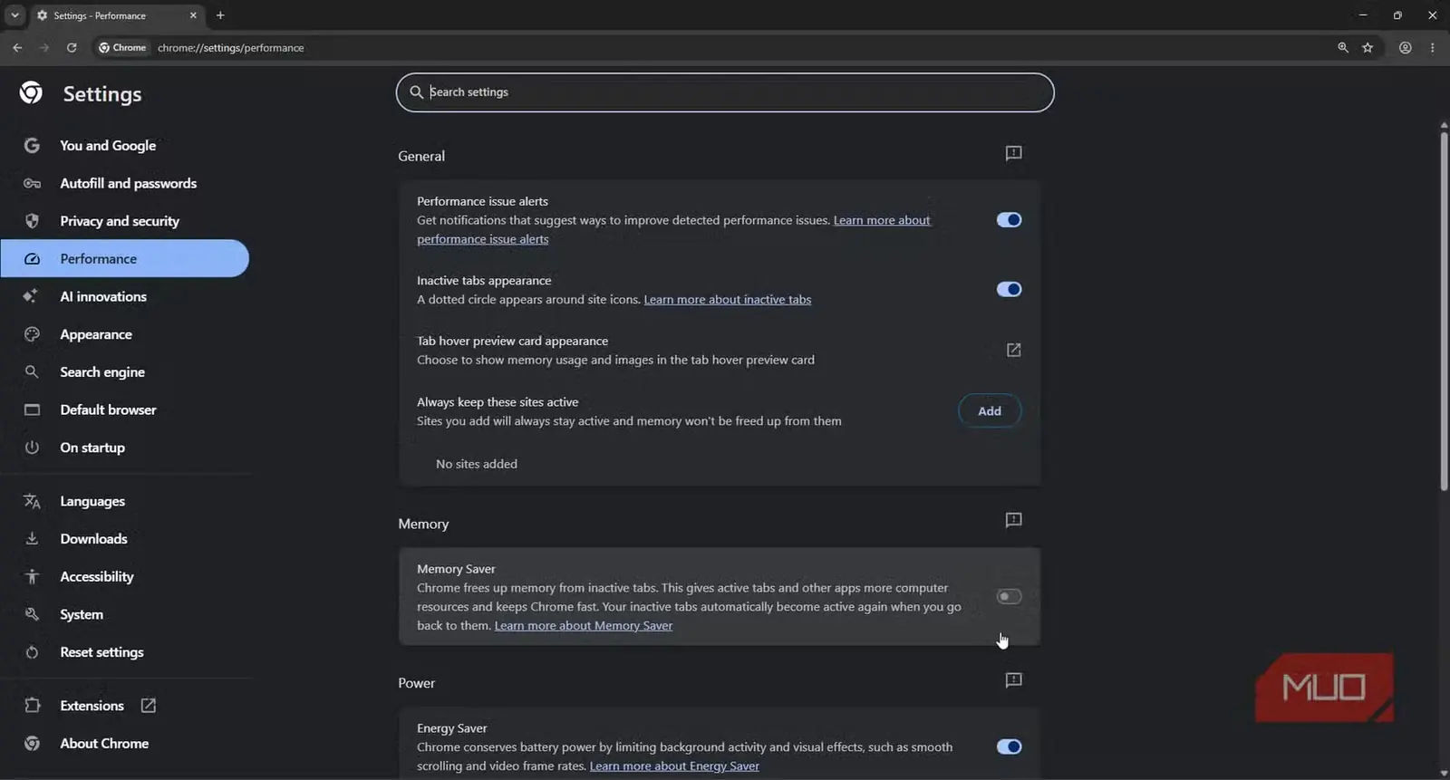Toggle Inactive tabs appearance switch
This screenshot has height=780, width=1450.
click(1009, 290)
